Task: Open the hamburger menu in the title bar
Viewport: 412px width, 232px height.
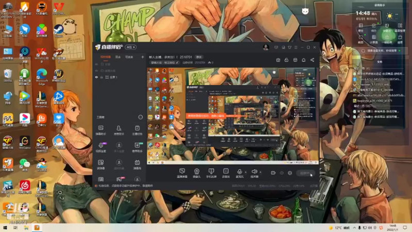Action: (296, 47)
